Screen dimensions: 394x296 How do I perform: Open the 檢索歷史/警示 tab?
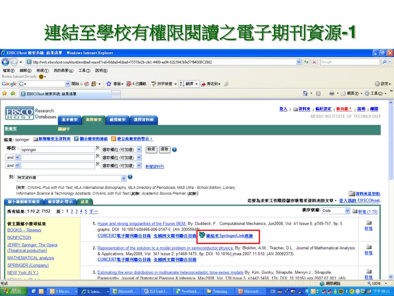[x=60, y=202]
